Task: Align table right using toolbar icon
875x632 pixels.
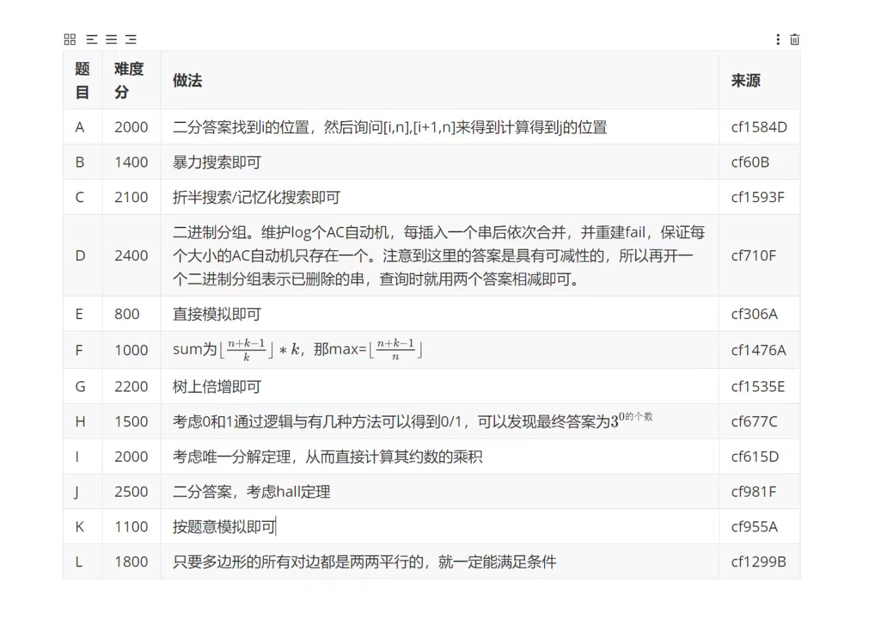Action: tap(131, 40)
